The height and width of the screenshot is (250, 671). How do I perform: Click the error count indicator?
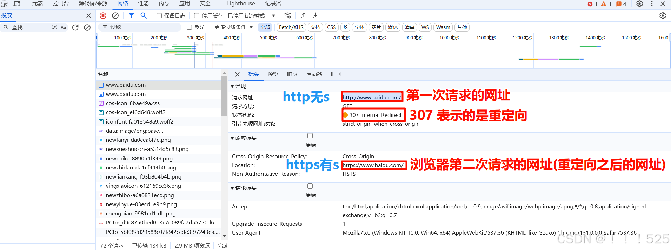[x=592, y=4]
